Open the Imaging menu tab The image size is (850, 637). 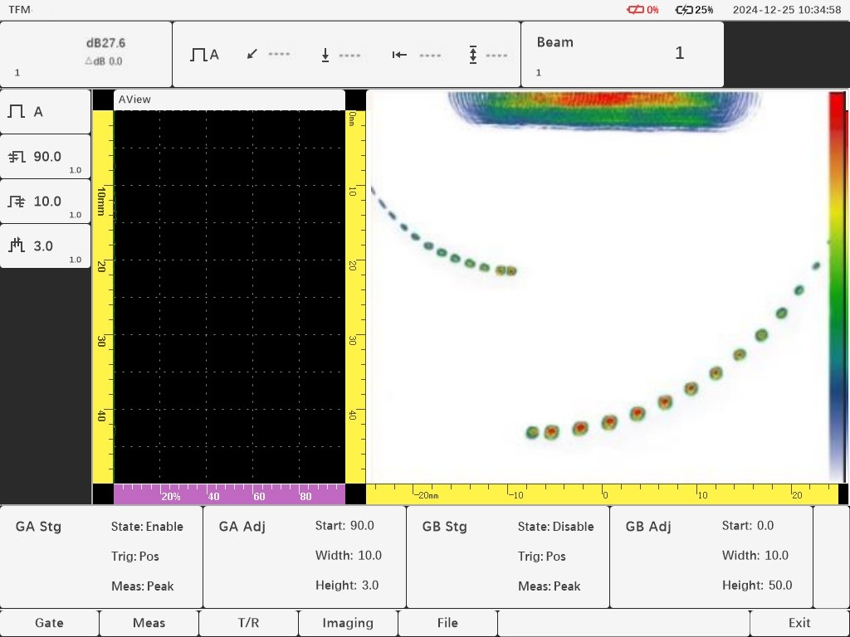click(x=348, y=623)
